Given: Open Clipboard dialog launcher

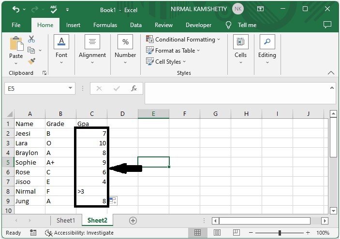Looking at the screenshot, I should 44,73.
